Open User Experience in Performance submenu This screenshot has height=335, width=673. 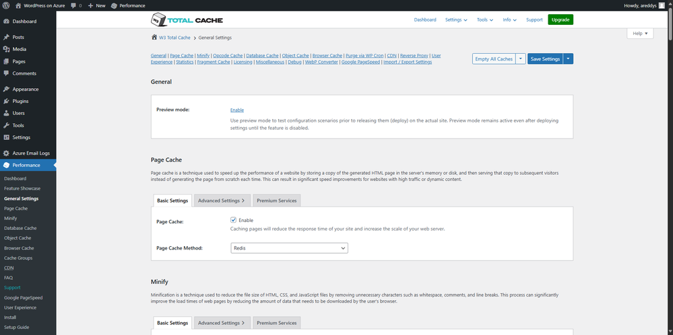coord(20,307)
